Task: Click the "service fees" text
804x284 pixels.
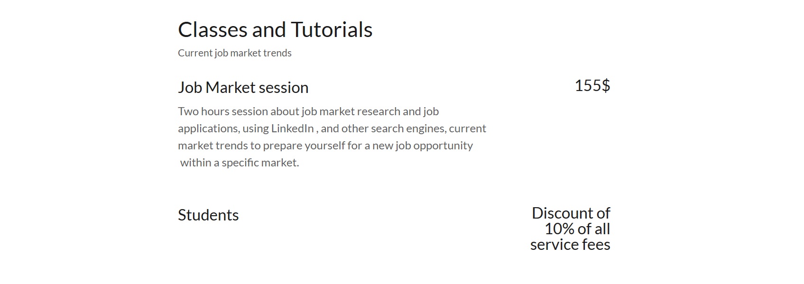Action: pos(570,245)
